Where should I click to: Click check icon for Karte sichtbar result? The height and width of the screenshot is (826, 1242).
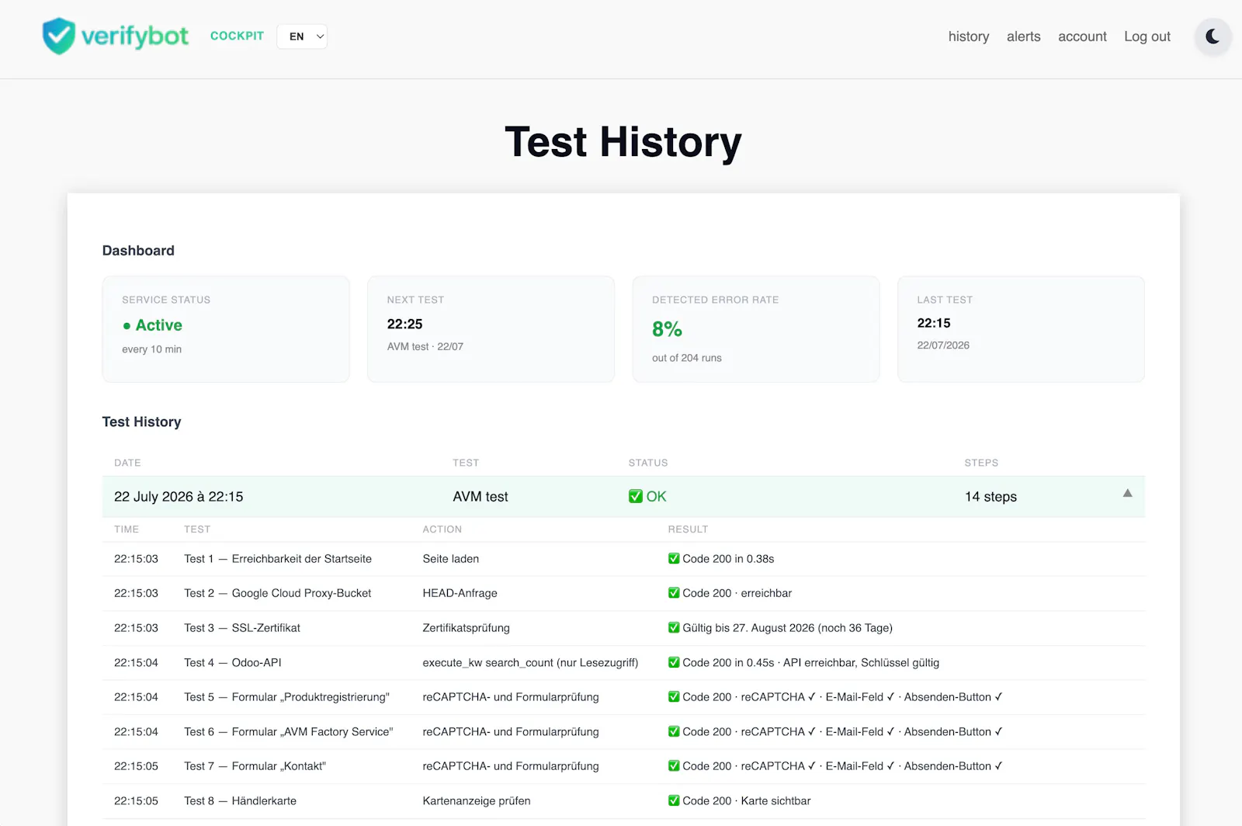point(674,800)
